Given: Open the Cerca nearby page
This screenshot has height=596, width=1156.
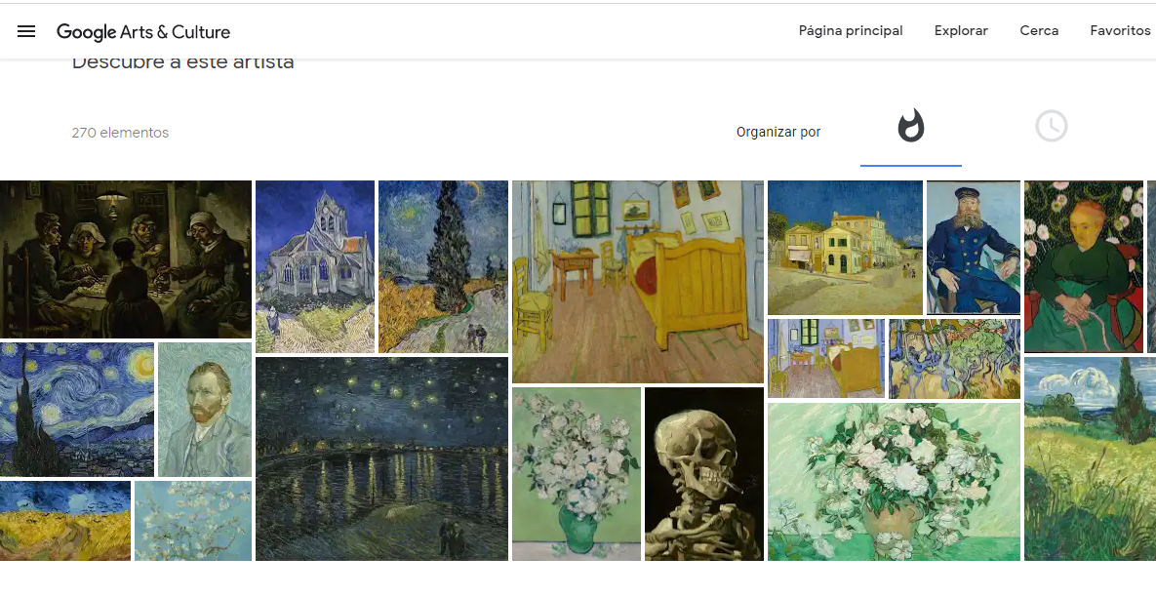Looking at the screenshot, I should click(1039, 31).
